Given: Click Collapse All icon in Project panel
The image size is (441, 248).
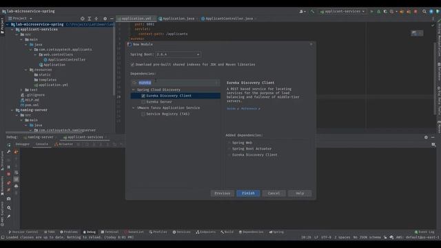Looking at the screenshot, I should (x=96, y=19).
